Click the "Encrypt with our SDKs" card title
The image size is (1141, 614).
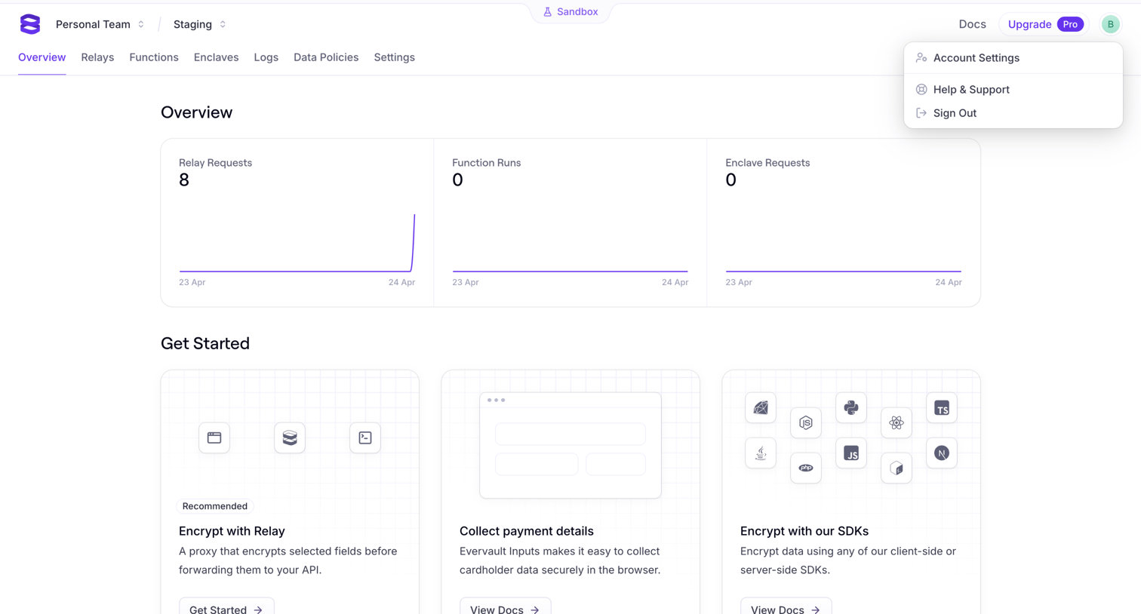pos(804,531)
